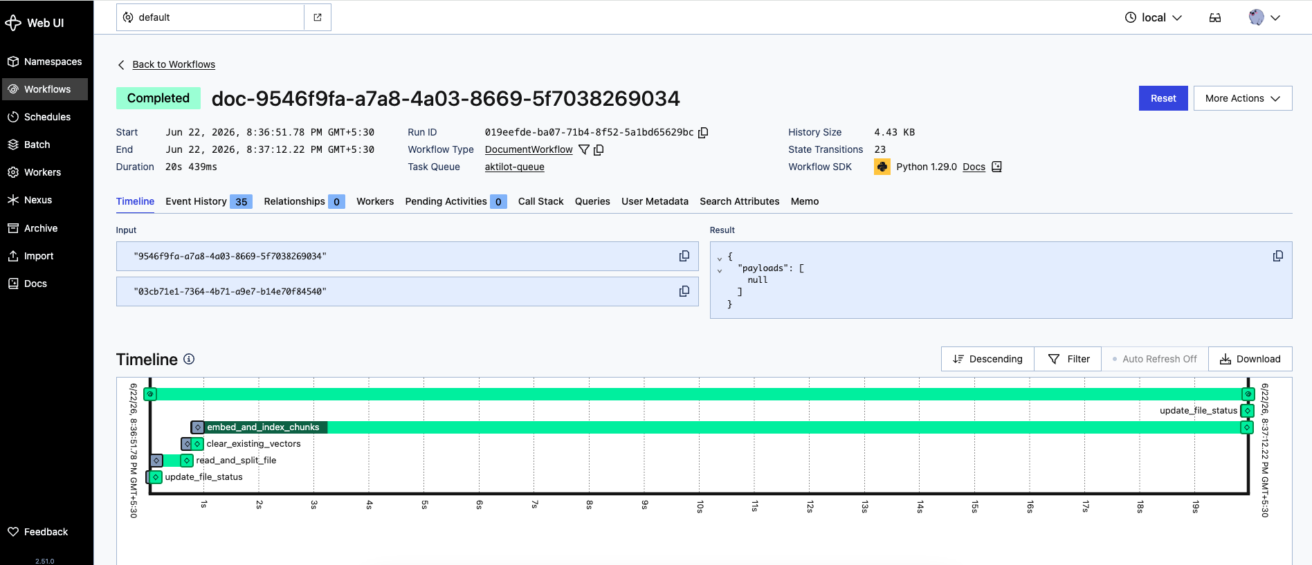Open the Memo tab
Screen dimensions: 1312x565
click(x=805, y=201)
